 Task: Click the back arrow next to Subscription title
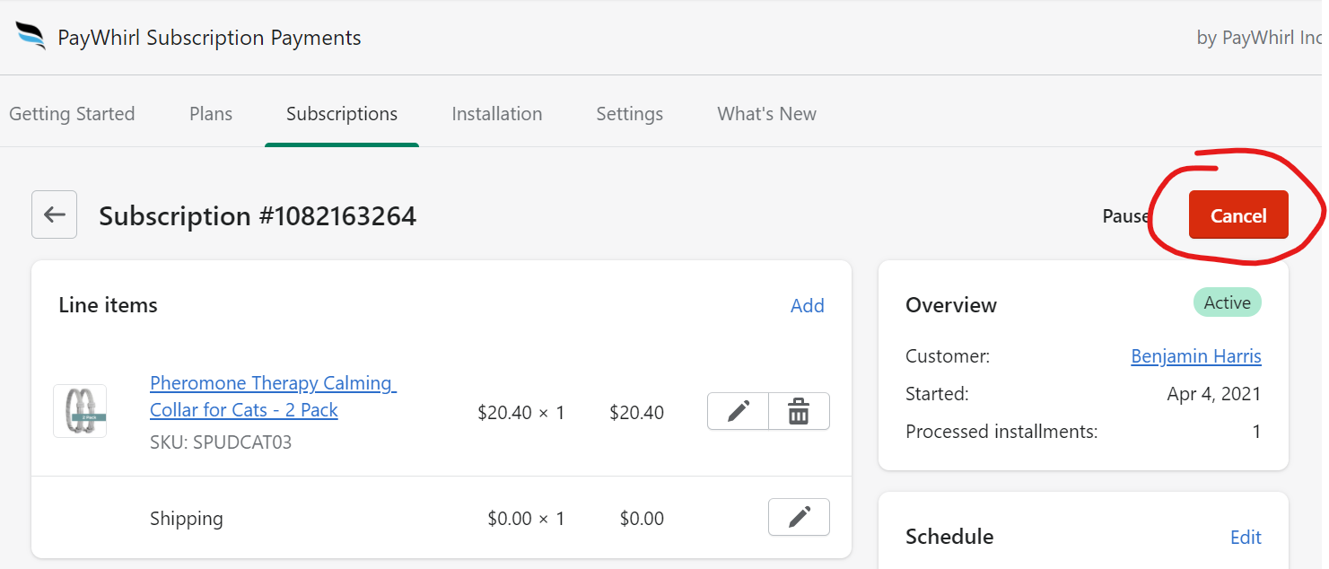coord(54,214)
